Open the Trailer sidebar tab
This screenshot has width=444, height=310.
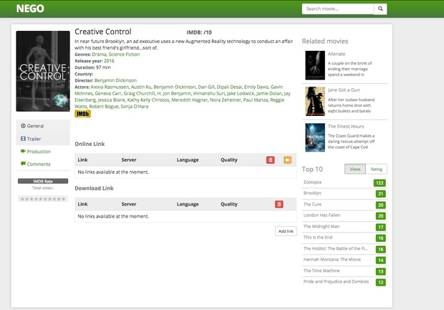[43, 139]
